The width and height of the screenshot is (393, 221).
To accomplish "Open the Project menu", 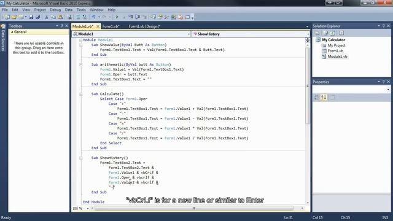I will (x=40, y=10).
